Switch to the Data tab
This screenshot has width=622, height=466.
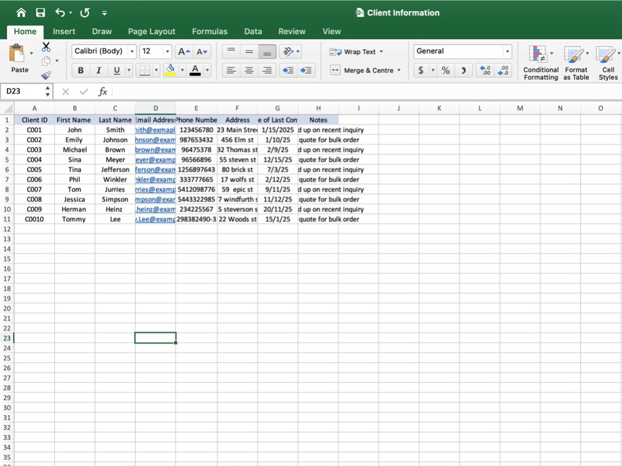pos(253,31)
